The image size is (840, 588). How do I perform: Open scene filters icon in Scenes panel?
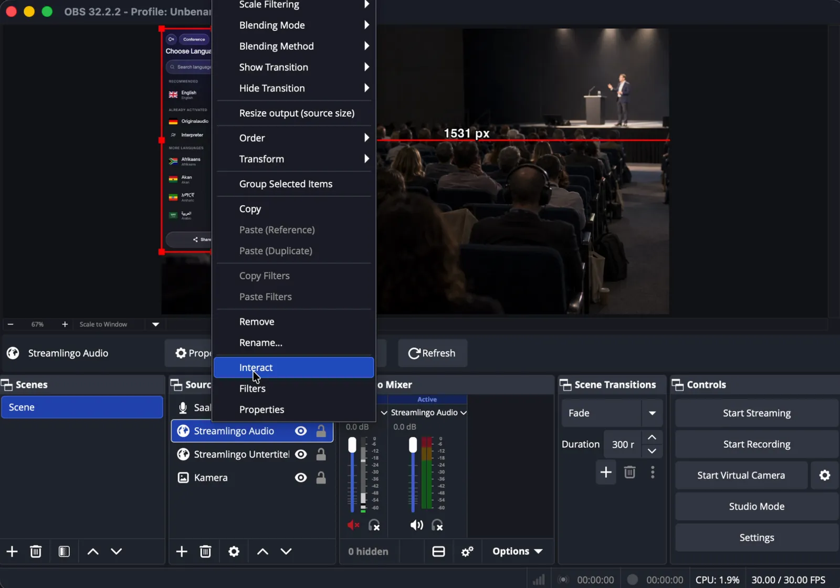(x=64, y=551)
